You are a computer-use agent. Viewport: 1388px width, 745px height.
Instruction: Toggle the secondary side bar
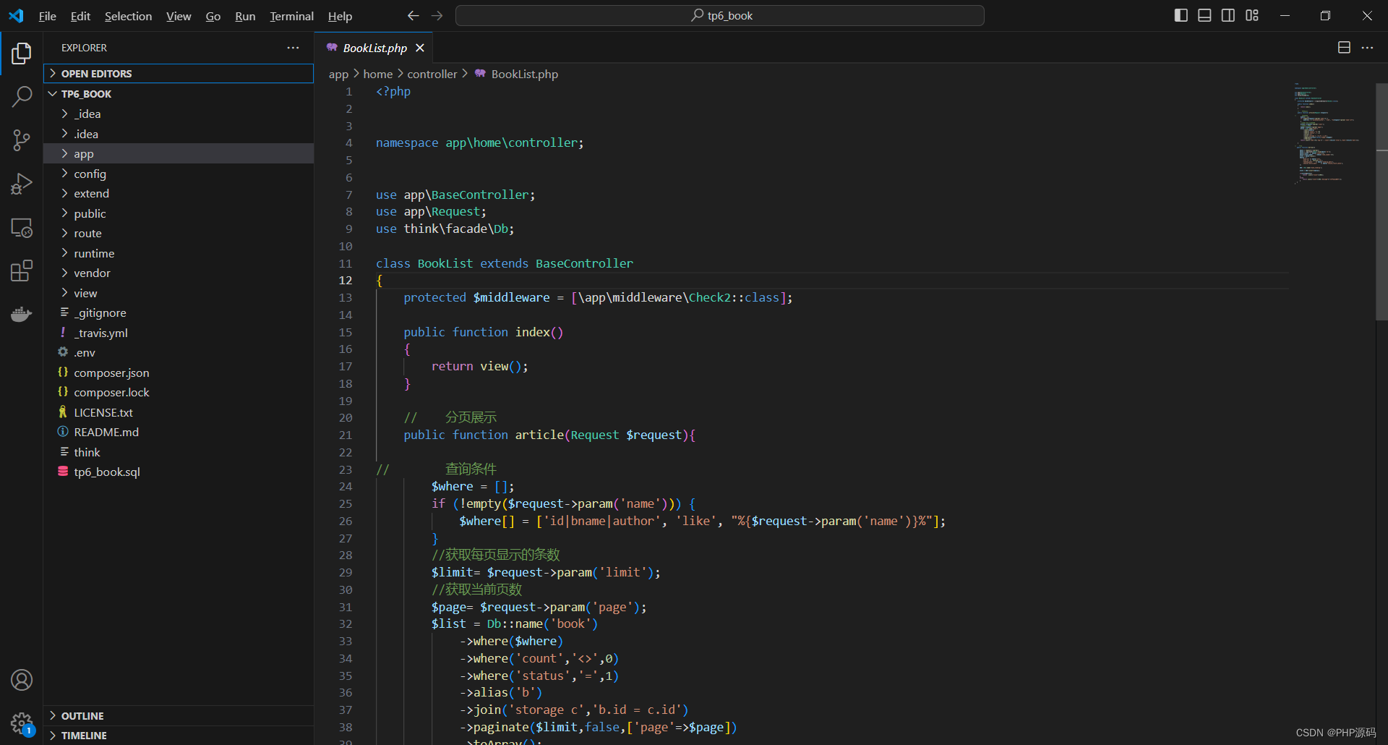(1228, 15)
